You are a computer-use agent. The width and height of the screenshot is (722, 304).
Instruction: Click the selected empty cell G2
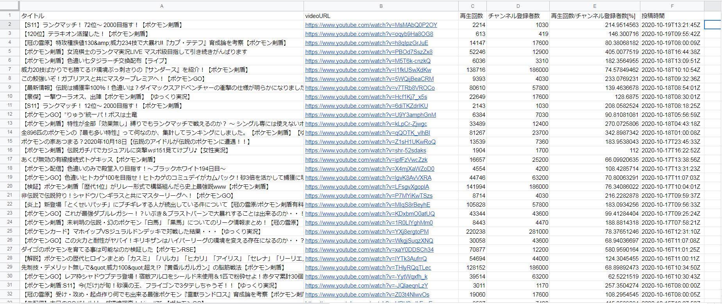click(713, 25)
